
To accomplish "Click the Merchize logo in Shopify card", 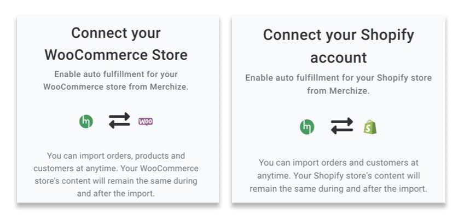I will click(x=307, y=127).
